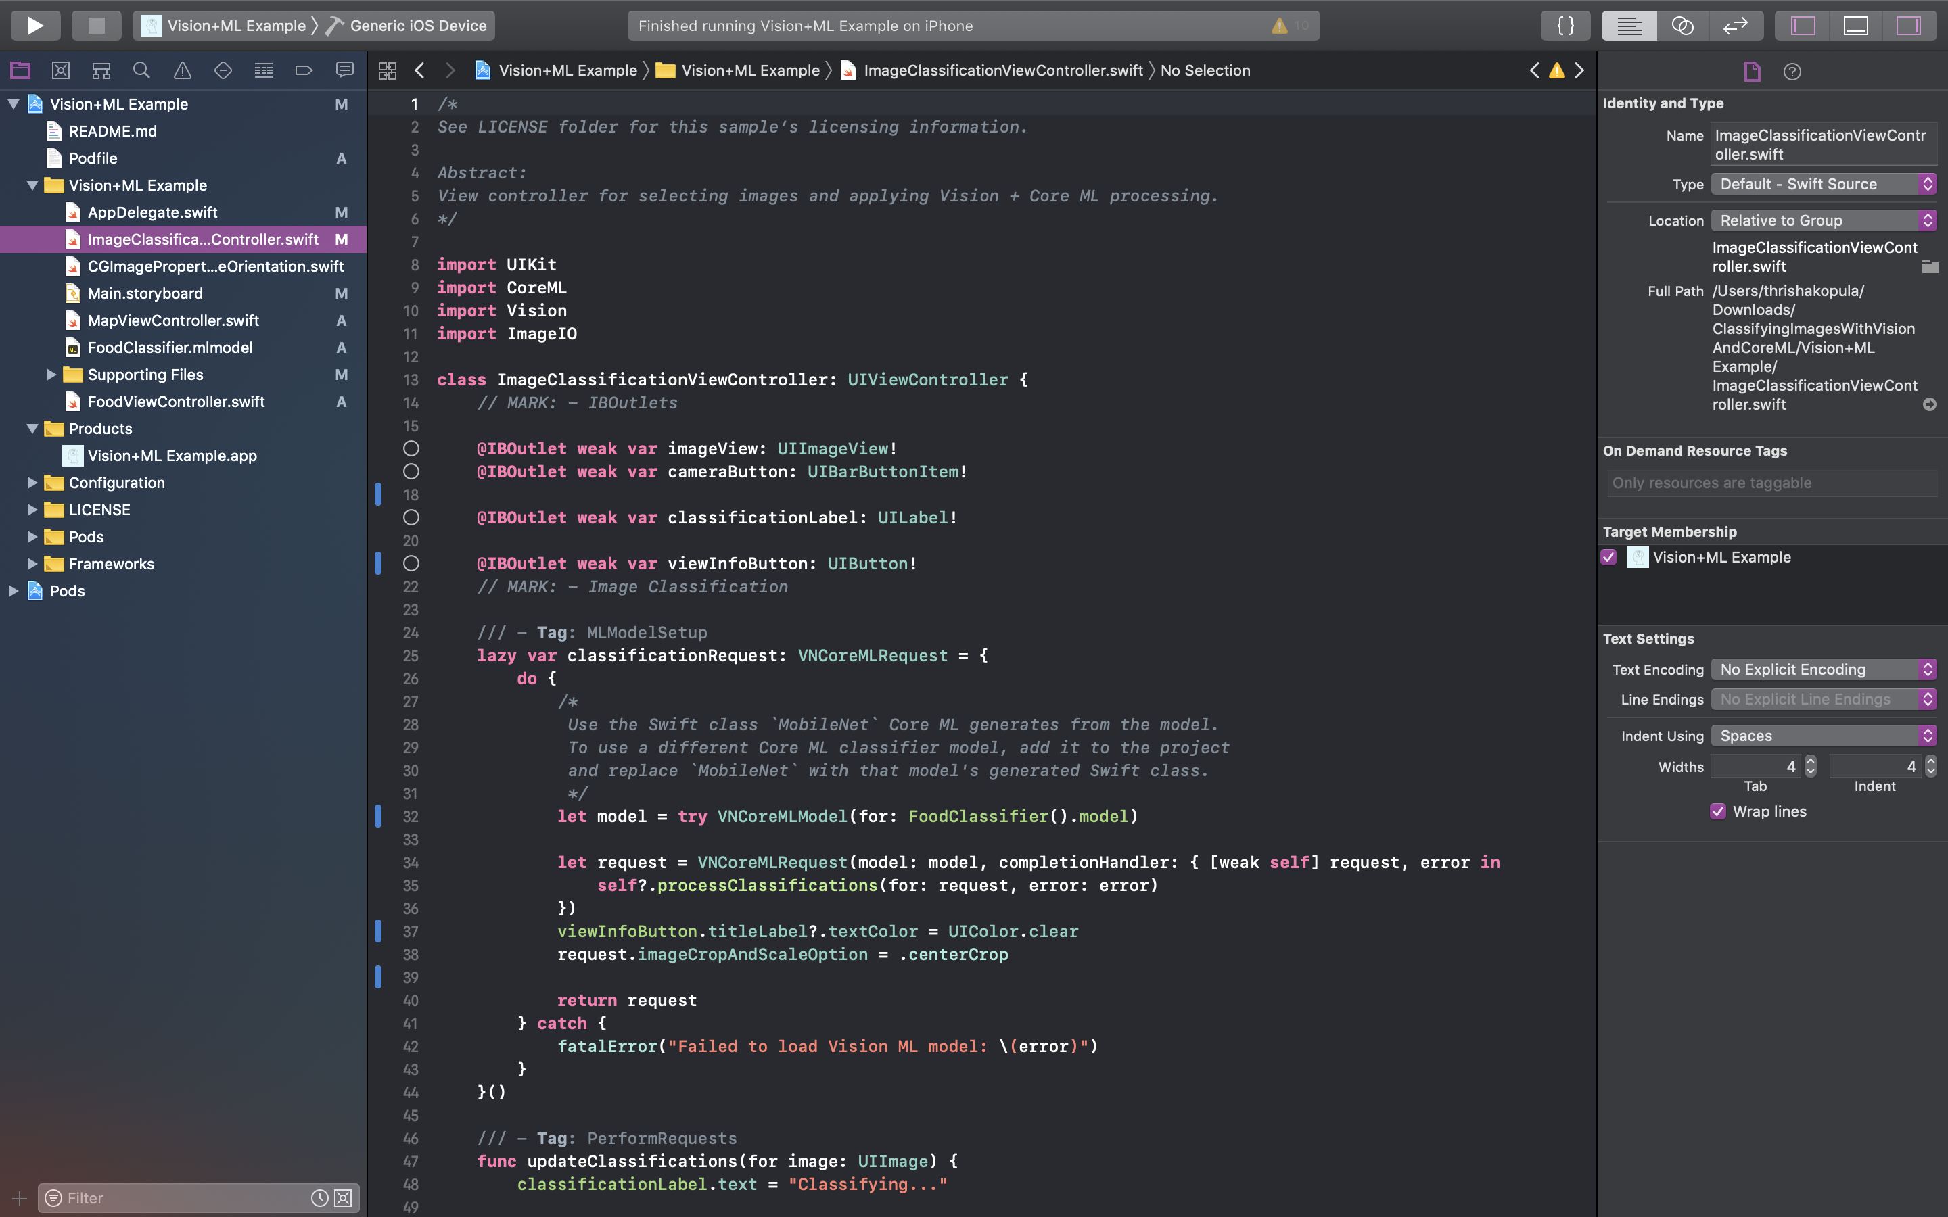Open the Source Control navigator

60,71
